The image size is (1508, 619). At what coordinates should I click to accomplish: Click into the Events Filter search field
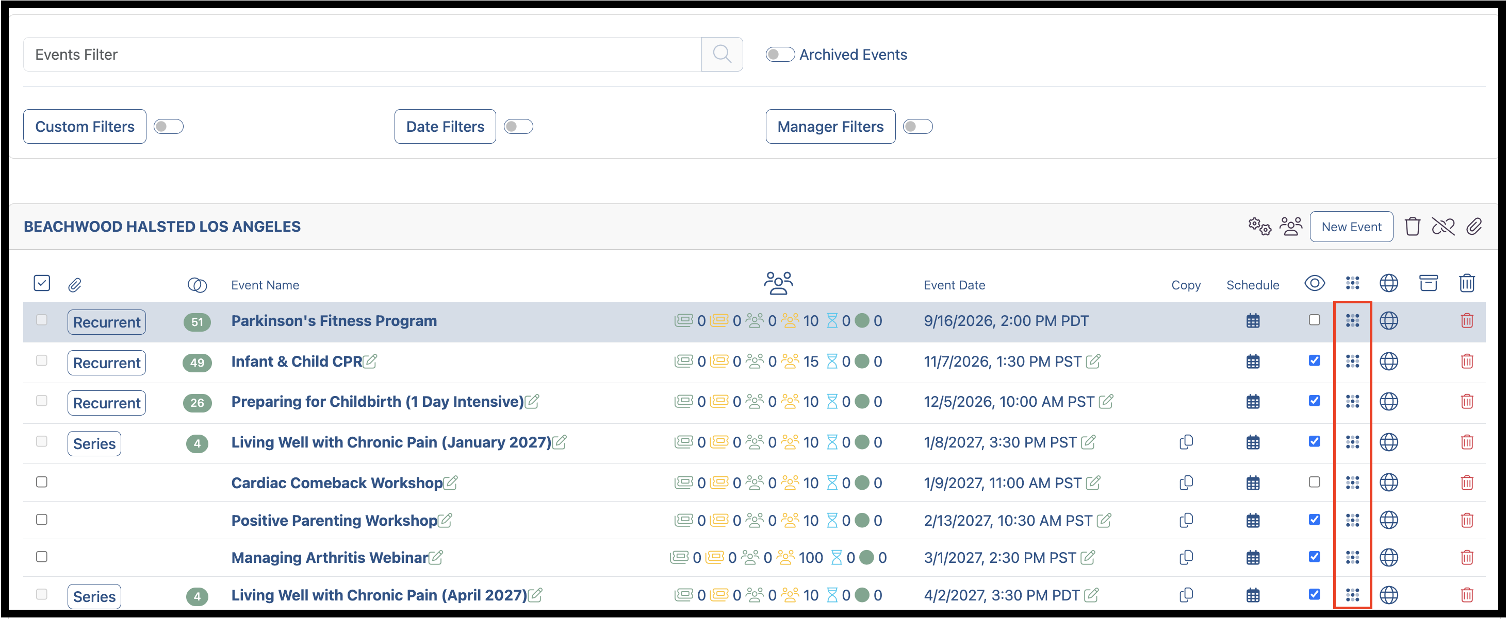click(363, 55)
